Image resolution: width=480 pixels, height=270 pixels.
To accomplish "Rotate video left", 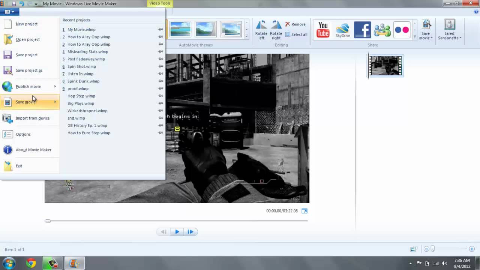I will 261,30.
